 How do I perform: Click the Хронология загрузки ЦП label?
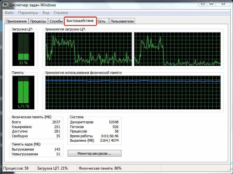click(x=65, y=29)
